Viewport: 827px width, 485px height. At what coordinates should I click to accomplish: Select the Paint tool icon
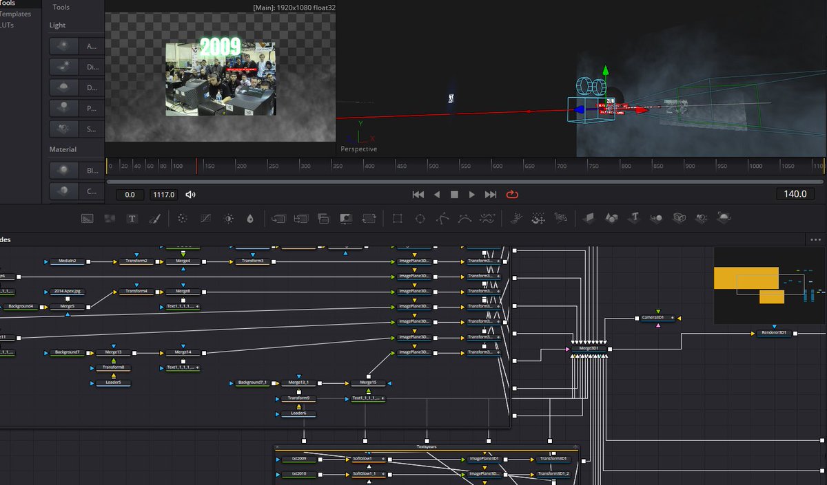(x=156, y=217)
